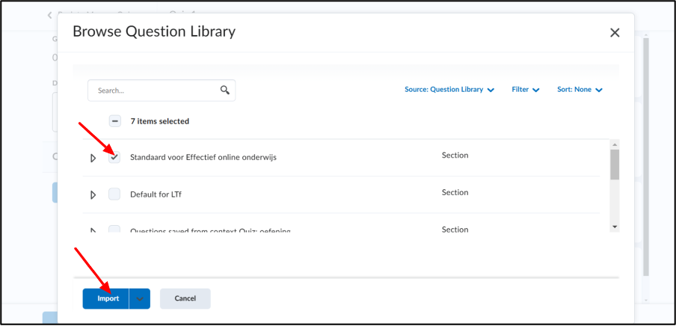Screen dimensions: 676x326
Task: Click into the Search field
Action: [156, 90]
